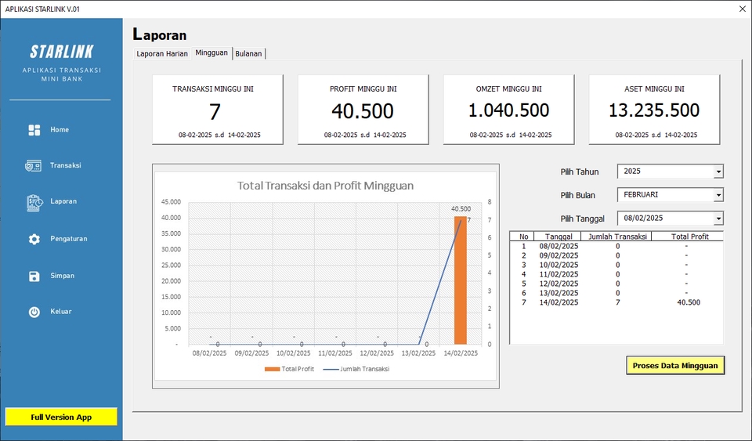Open the Bulanan report tab
752x441 pixels.
pyautogui.click(x=248, y=54)
